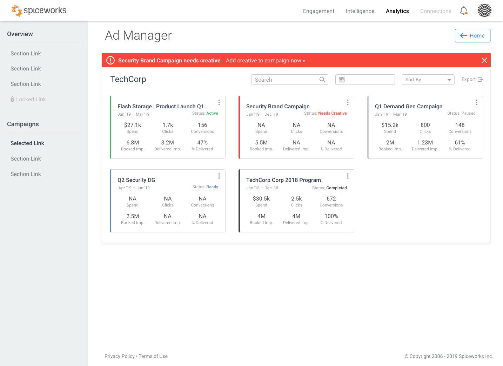Open Q1 Demand Gen Campaign options menu
The height and width of the screenshot is (366, 503).
point(476,102)
